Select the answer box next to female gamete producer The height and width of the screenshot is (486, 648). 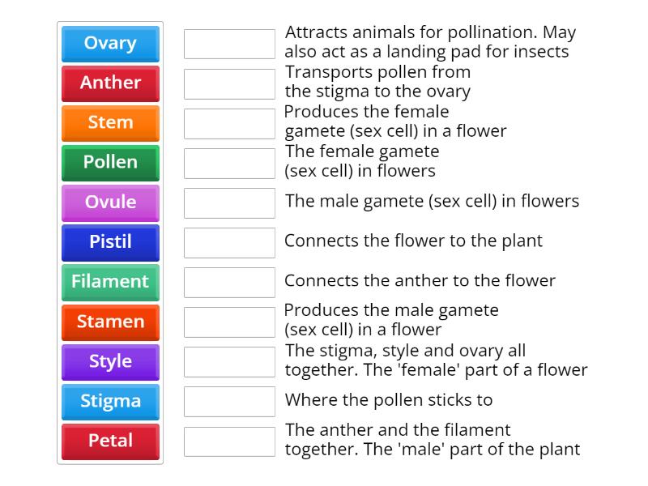pos(229,123)
